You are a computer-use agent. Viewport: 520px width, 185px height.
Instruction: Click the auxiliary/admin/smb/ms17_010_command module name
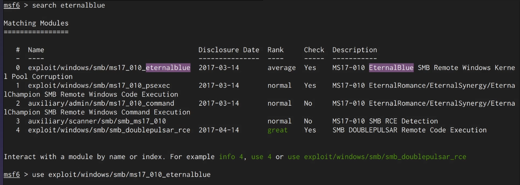101,103
